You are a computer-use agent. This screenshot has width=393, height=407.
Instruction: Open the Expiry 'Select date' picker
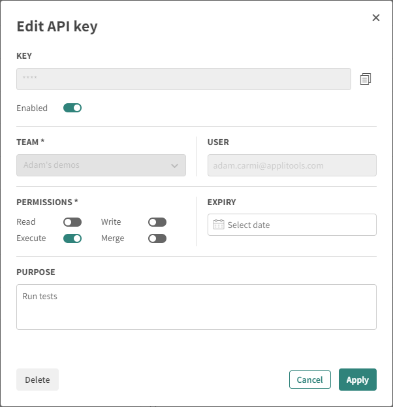coord(292,225)
